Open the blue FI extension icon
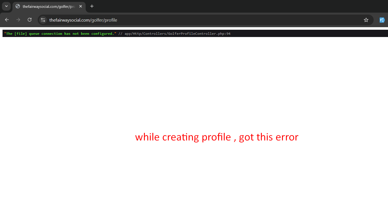 tap(382, 20)
